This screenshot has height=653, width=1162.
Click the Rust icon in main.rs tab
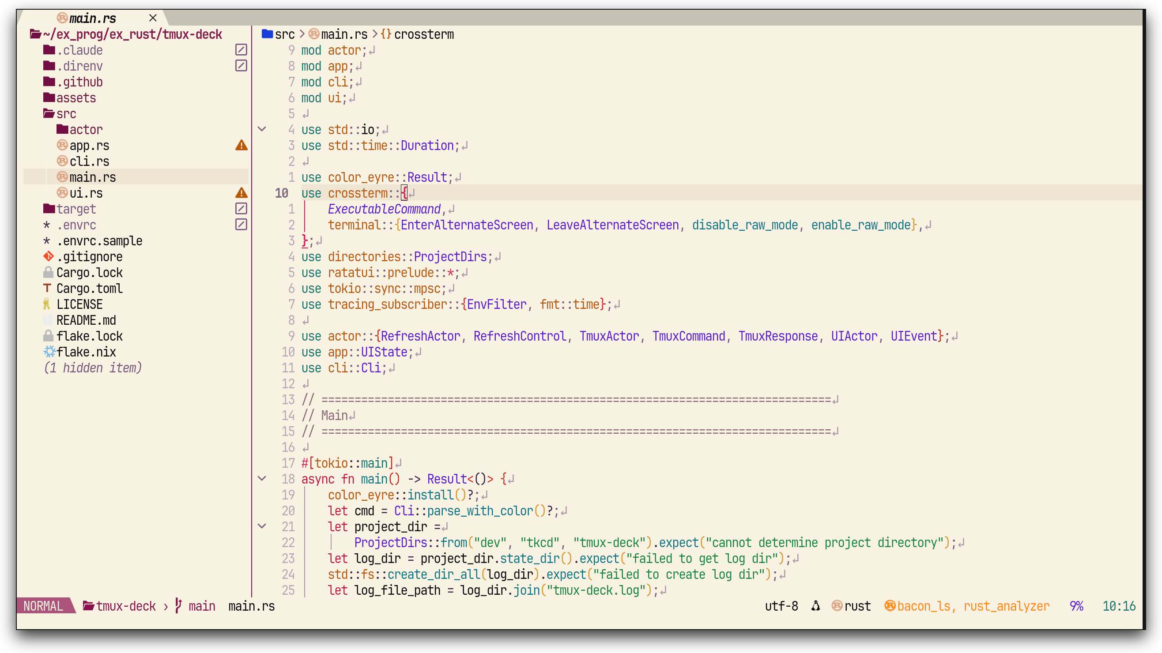coord(62,18)
